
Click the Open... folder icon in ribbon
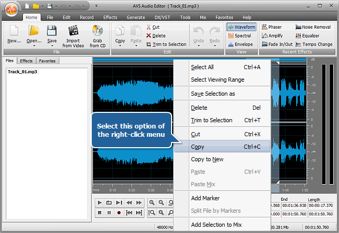pyautogui.click(x=34, y=30)
